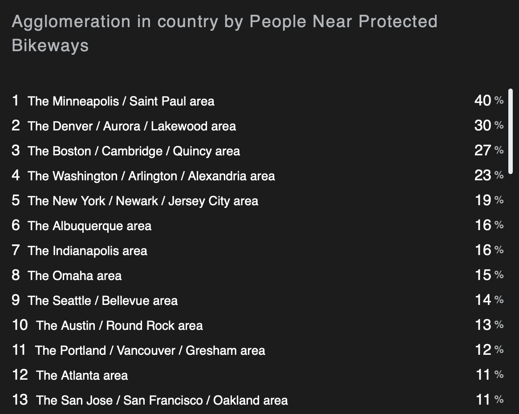
Task: Choose the Washington / Arlington / Alexandria area
Action: tap(151, 176)
